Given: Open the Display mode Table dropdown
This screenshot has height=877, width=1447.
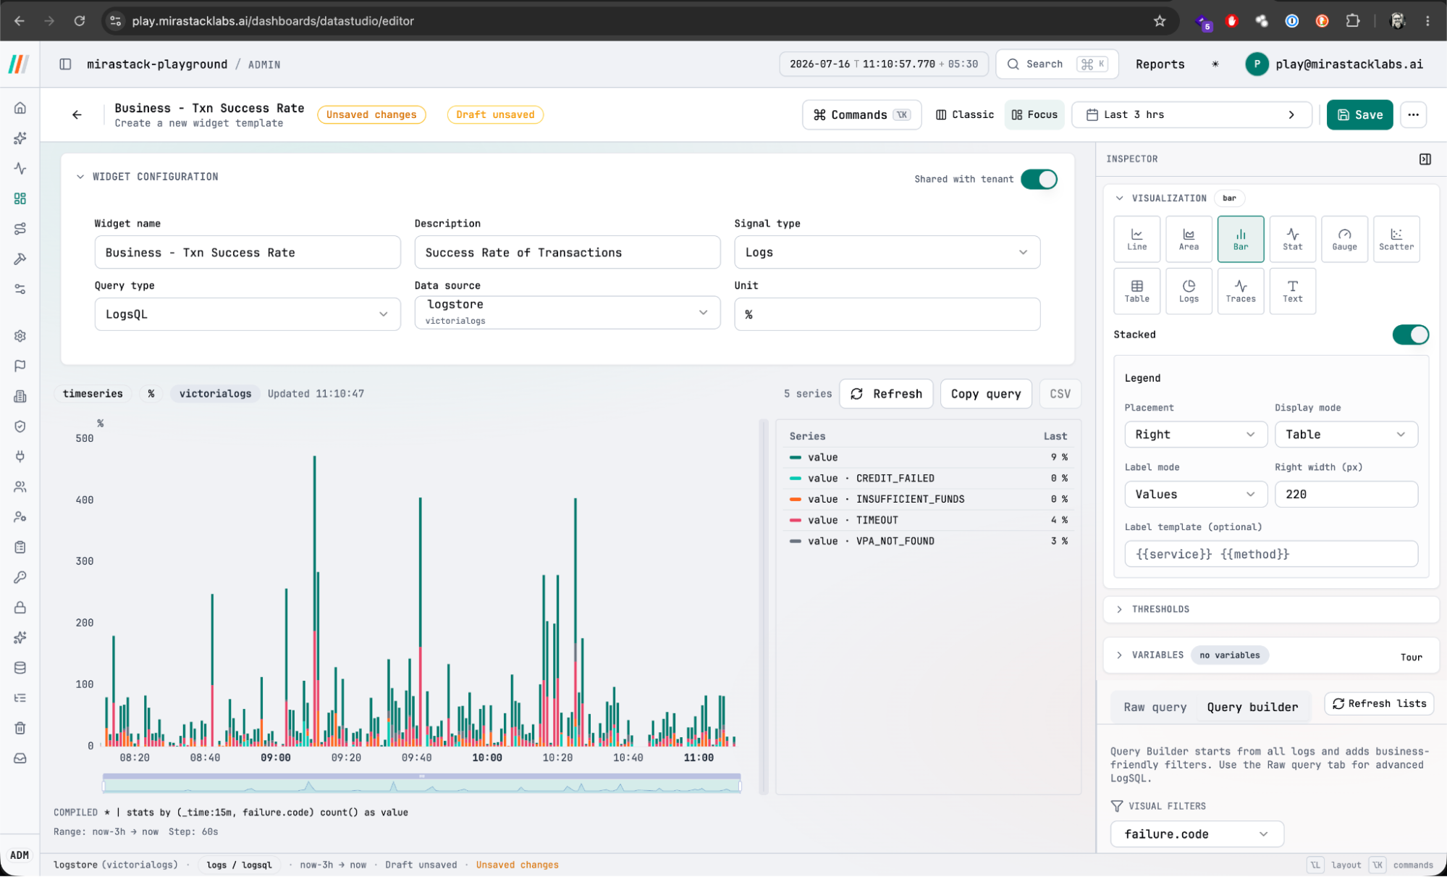Looking at the screenshot, I should click(1346, 435).
